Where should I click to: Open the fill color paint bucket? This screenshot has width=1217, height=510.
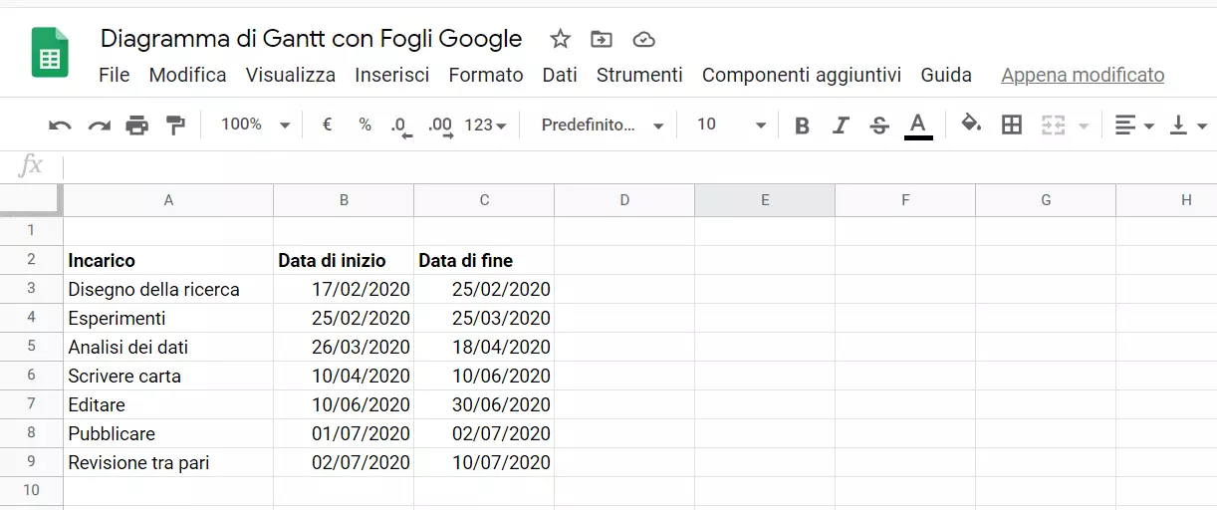coord(971,124)
